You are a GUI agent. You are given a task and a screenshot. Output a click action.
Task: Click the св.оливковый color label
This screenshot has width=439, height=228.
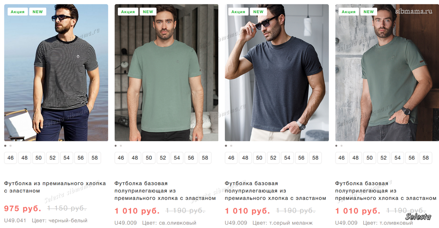point(169,223)
